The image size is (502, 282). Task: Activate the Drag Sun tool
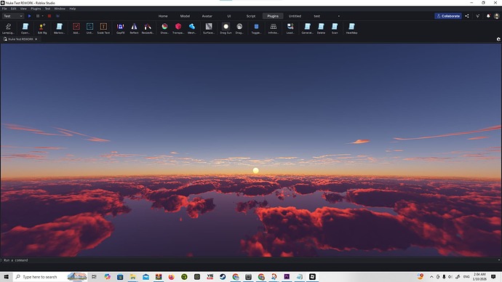click(226, 28)
